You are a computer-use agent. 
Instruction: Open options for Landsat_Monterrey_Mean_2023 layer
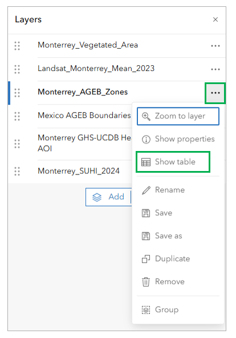tap(215, 69)
